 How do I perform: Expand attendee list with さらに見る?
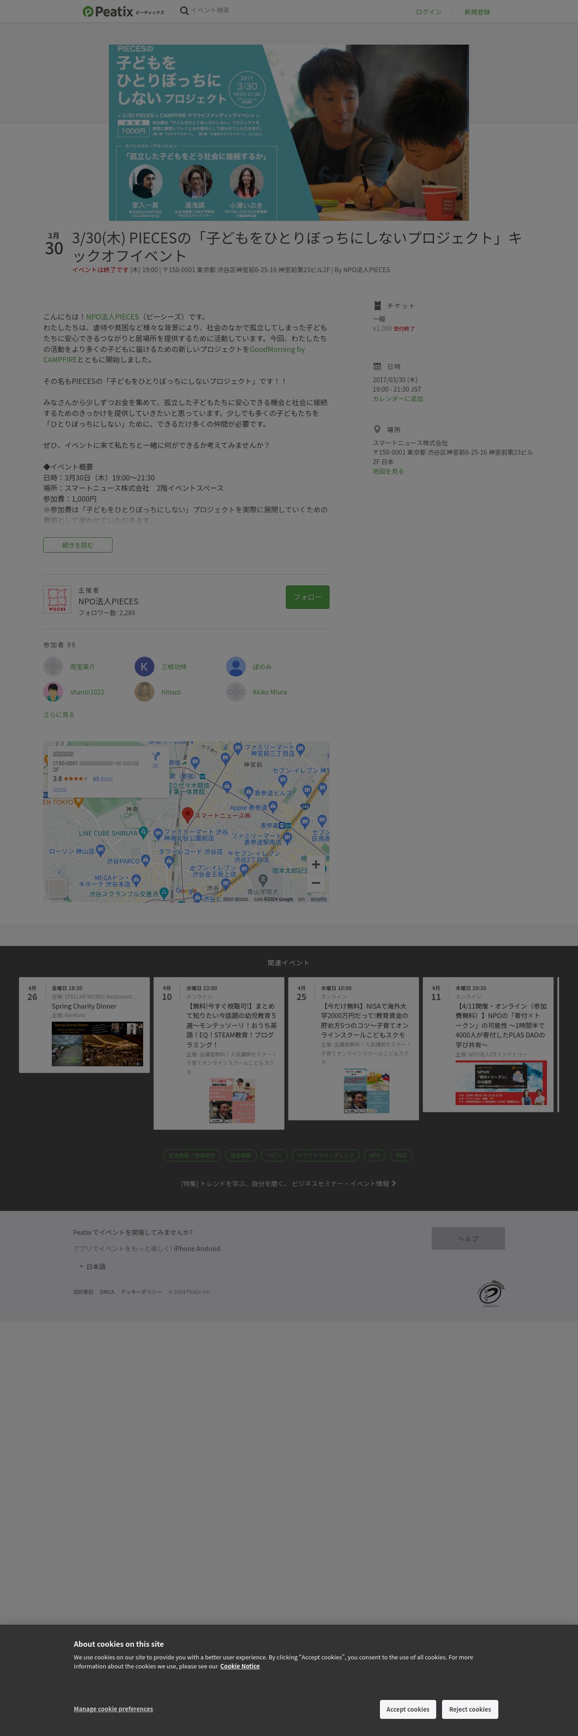click(x=59, y=715)
